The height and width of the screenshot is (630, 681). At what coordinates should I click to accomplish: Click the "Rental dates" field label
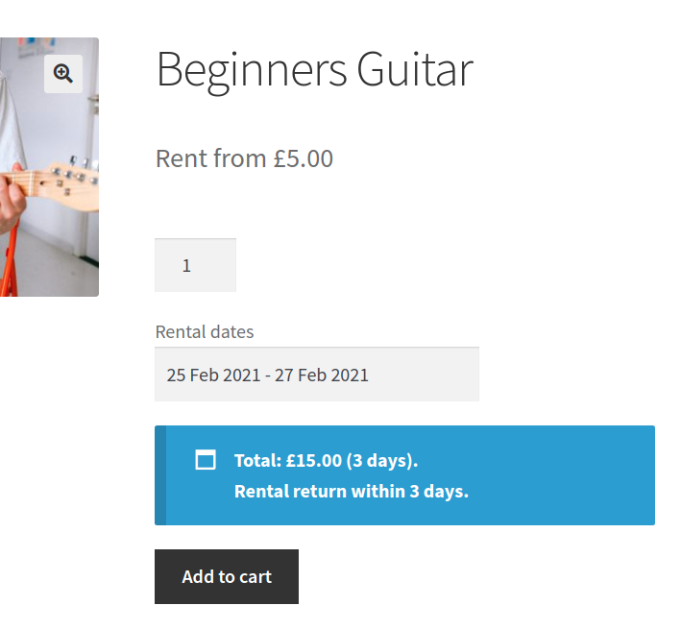point(205,332)
